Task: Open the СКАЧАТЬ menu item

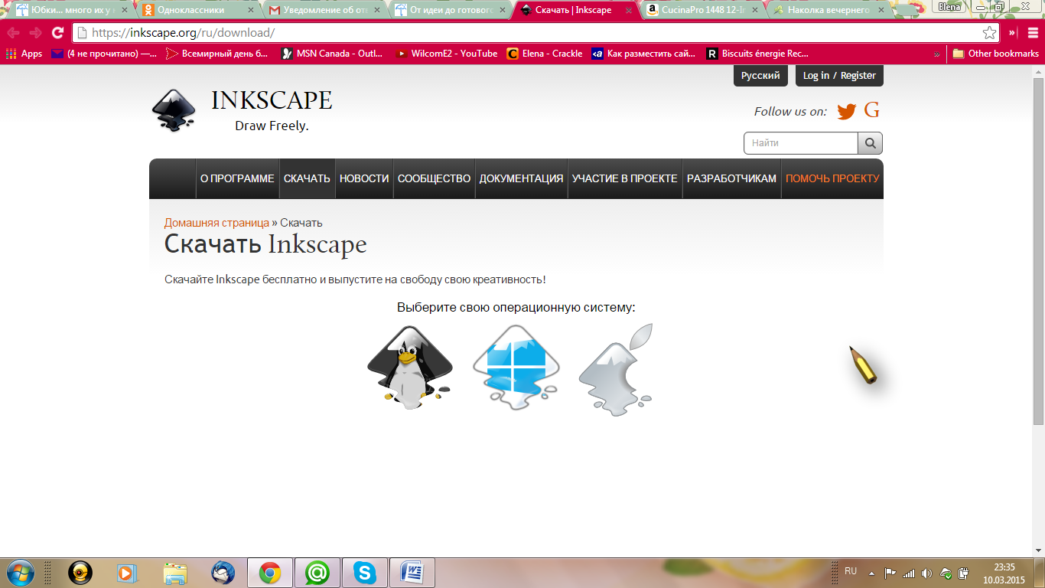Action: coord(307,178)
